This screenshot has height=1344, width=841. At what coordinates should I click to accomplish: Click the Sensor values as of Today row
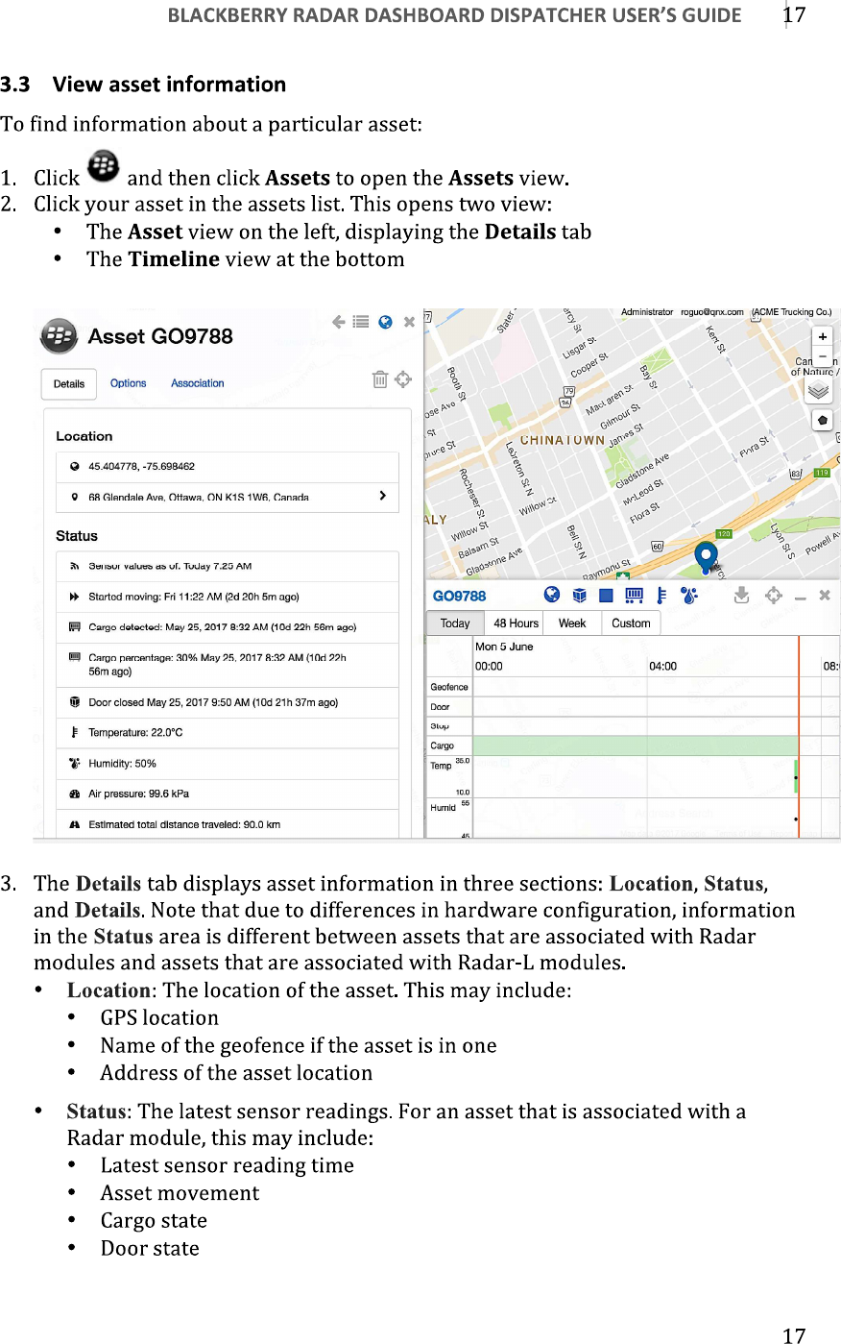[228, 566]
